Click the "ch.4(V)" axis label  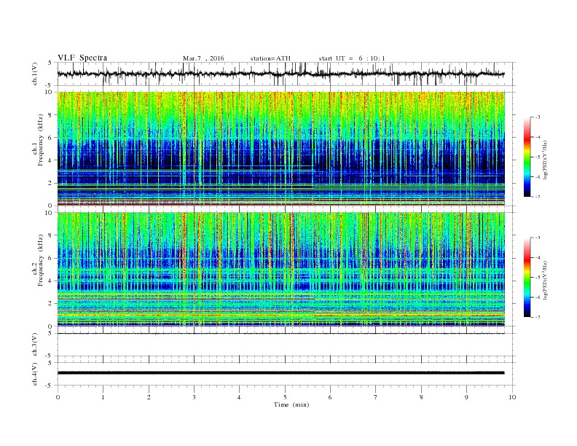tap(35, 374)
